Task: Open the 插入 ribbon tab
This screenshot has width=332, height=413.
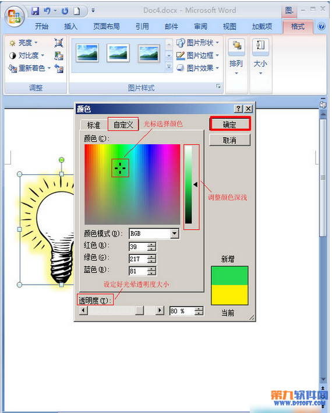Action: click(70, 26)
